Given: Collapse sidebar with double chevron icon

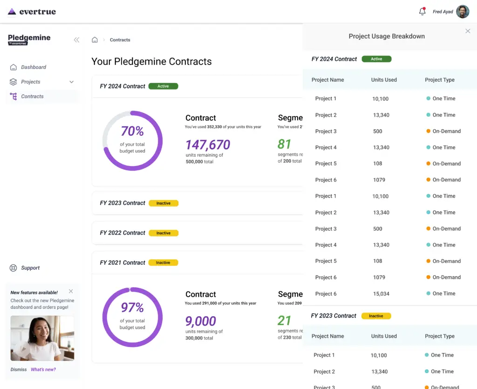Looking at the screenshot, I should tap(77, 40).
